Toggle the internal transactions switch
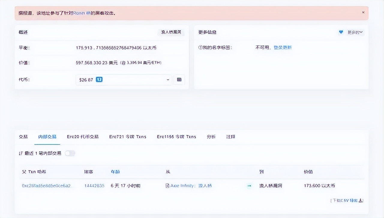This screenshot has height=218, width=384. pyautogui.click(x=70, y=153)
